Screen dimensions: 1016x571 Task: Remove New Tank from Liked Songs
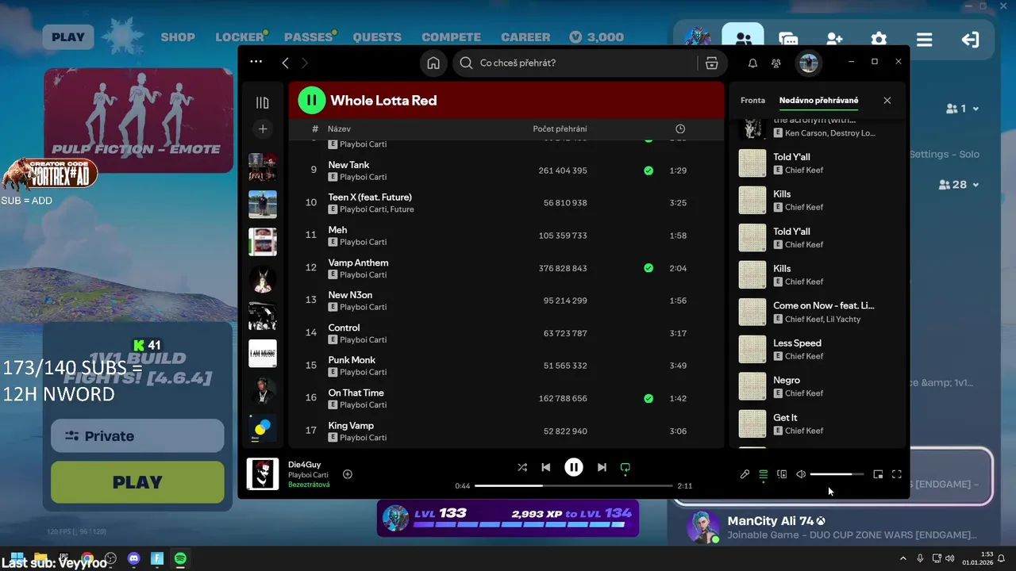point(648,171)
